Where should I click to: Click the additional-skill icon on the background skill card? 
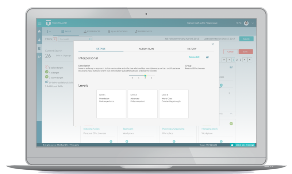tap(231, 67)
